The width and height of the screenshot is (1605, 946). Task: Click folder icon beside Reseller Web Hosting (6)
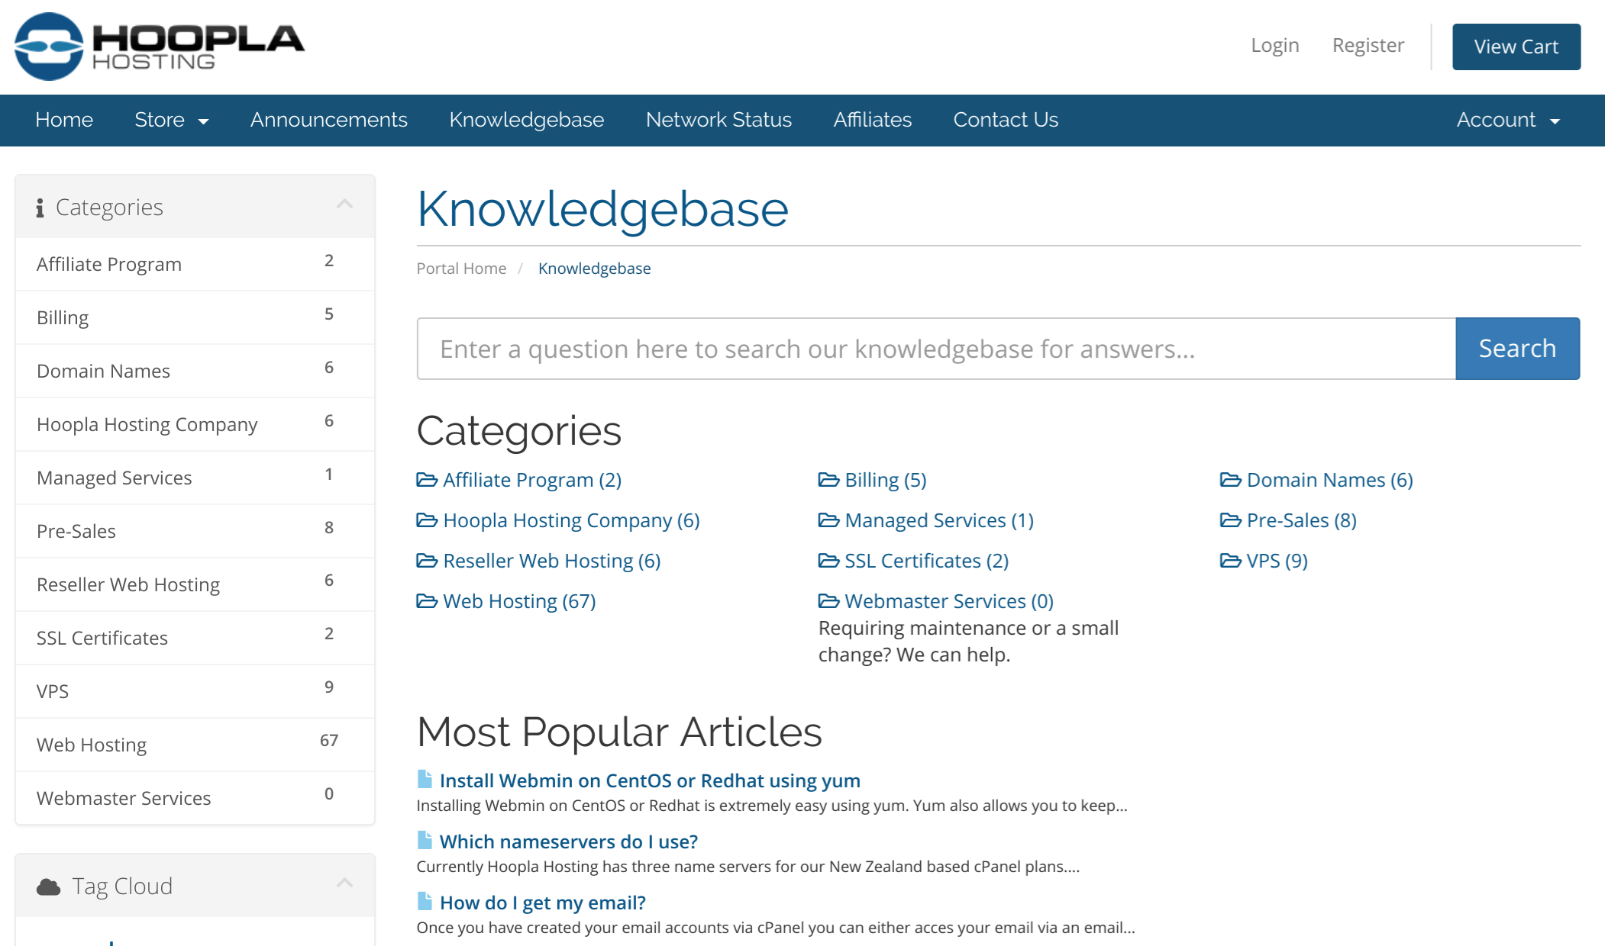427,561
